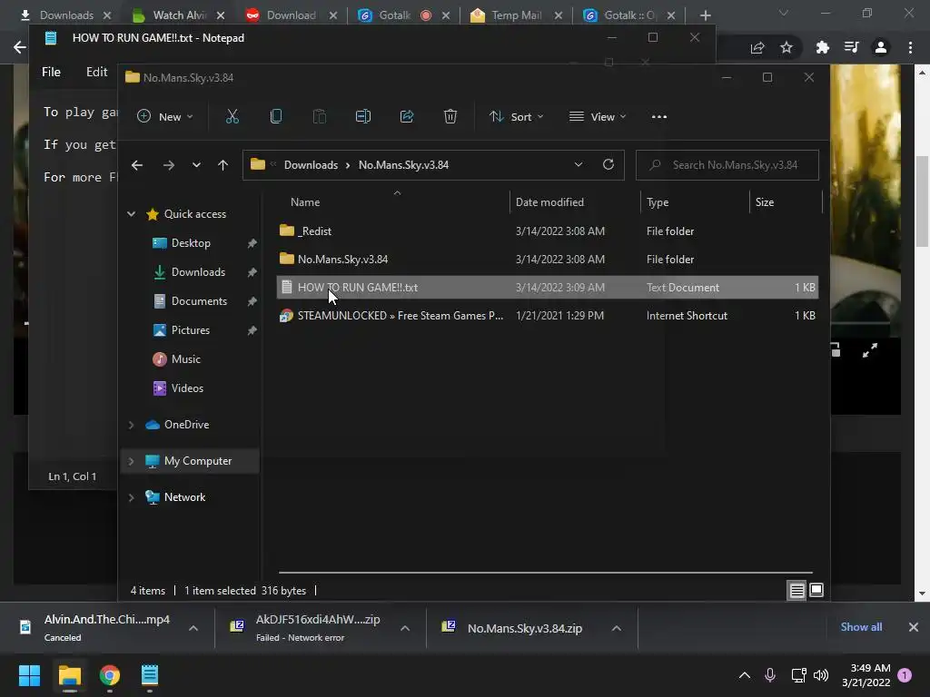Sort by Date modified column header
Viewport: 930px width, 697px height.
tap(574, 202)
